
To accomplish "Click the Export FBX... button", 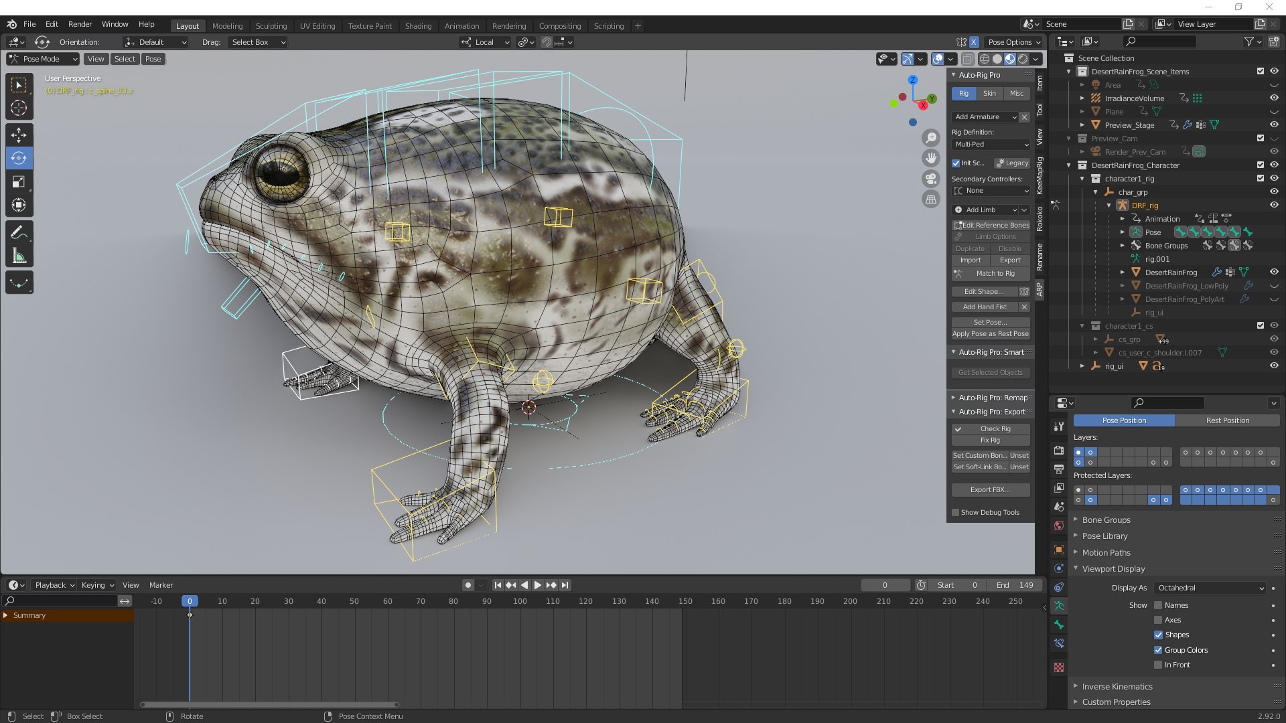I will point(991,490).
